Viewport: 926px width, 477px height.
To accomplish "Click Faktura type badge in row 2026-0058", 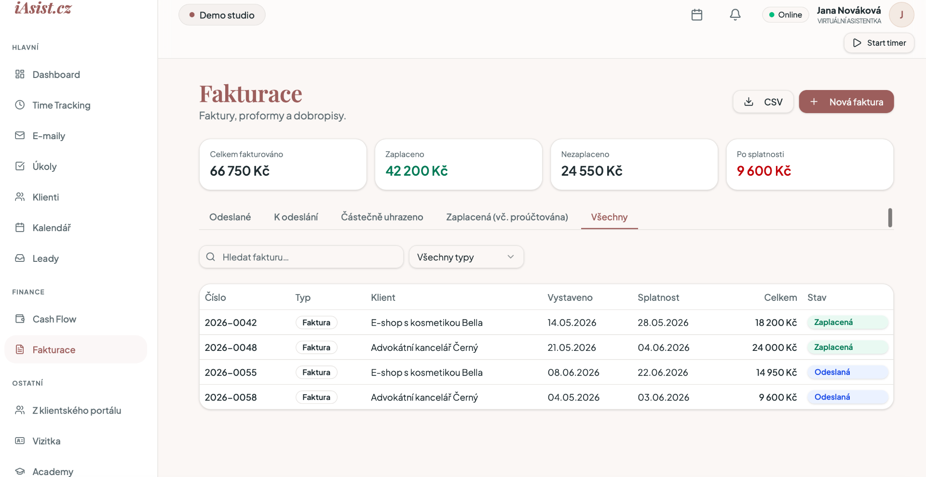I will point(316,397).
